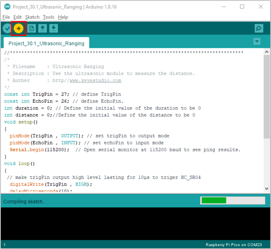Click the Arduino logo in title bar
271x249 pixels.
point(7,7)
